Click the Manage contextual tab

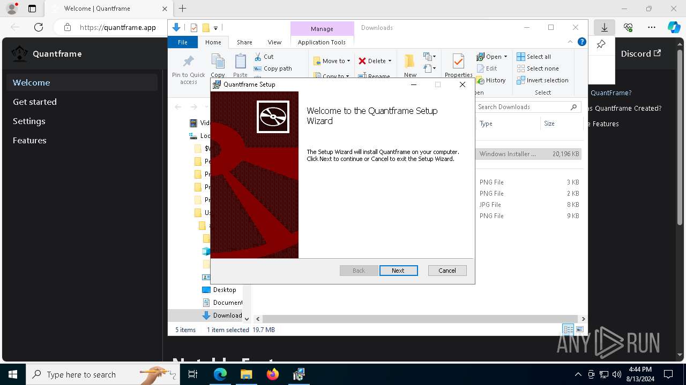click(x=322, y=29)
